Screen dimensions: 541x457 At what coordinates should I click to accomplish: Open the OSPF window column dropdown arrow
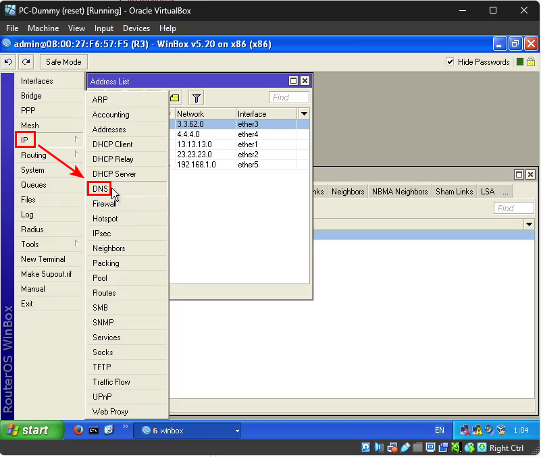point(530,225)
